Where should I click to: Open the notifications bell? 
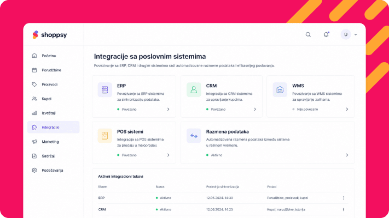coord(326,34)
